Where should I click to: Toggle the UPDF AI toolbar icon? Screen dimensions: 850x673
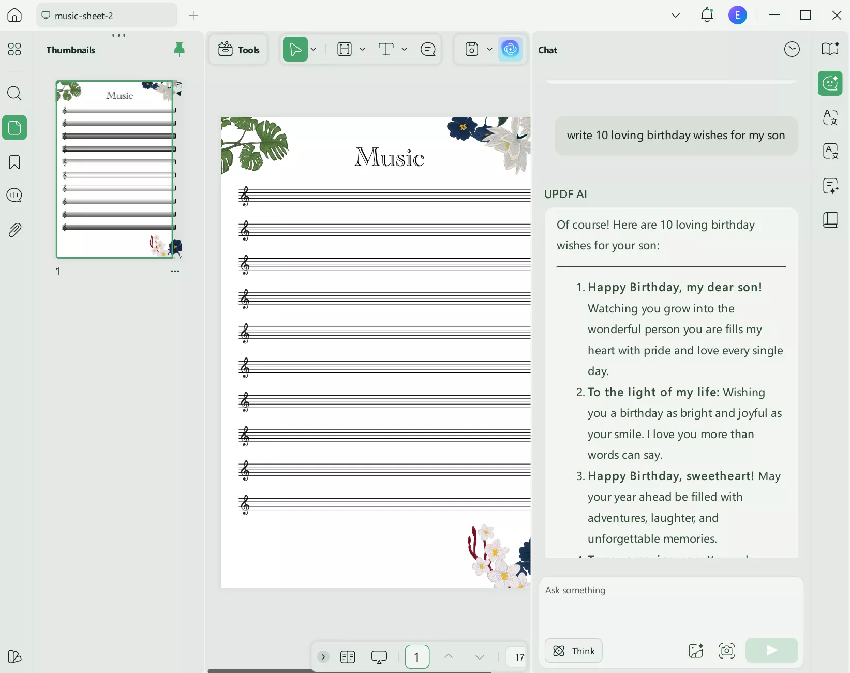click(511, 50)
